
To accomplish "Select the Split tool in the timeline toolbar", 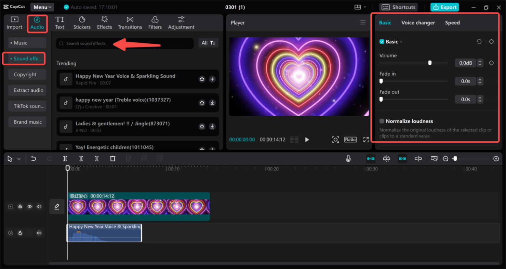I will (65, 158).
